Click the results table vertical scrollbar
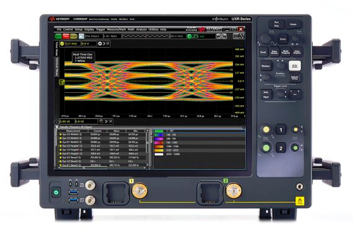The width and height of the screenshot is (353, 230). click(147, 148)
